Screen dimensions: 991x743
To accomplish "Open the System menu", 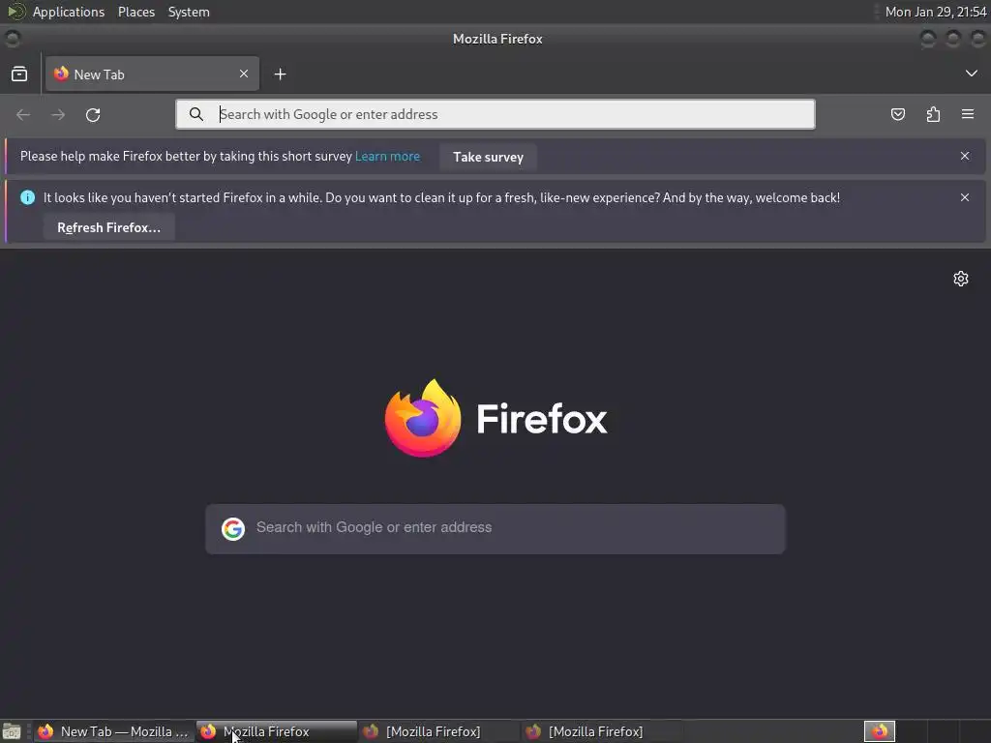I will [x=189, y=12].
